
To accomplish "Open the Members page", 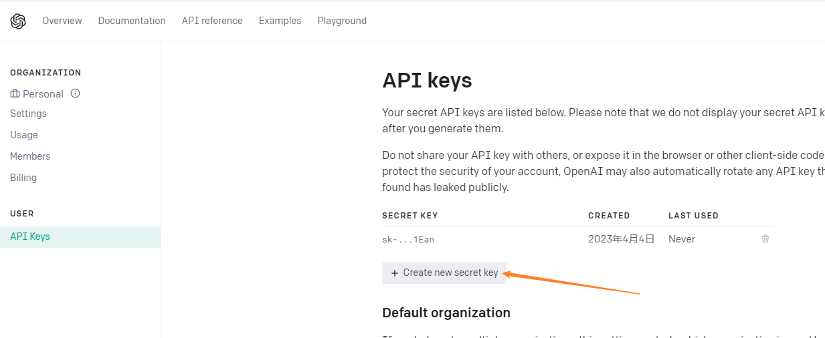I will pyautogui.click(x=30, y=156).
